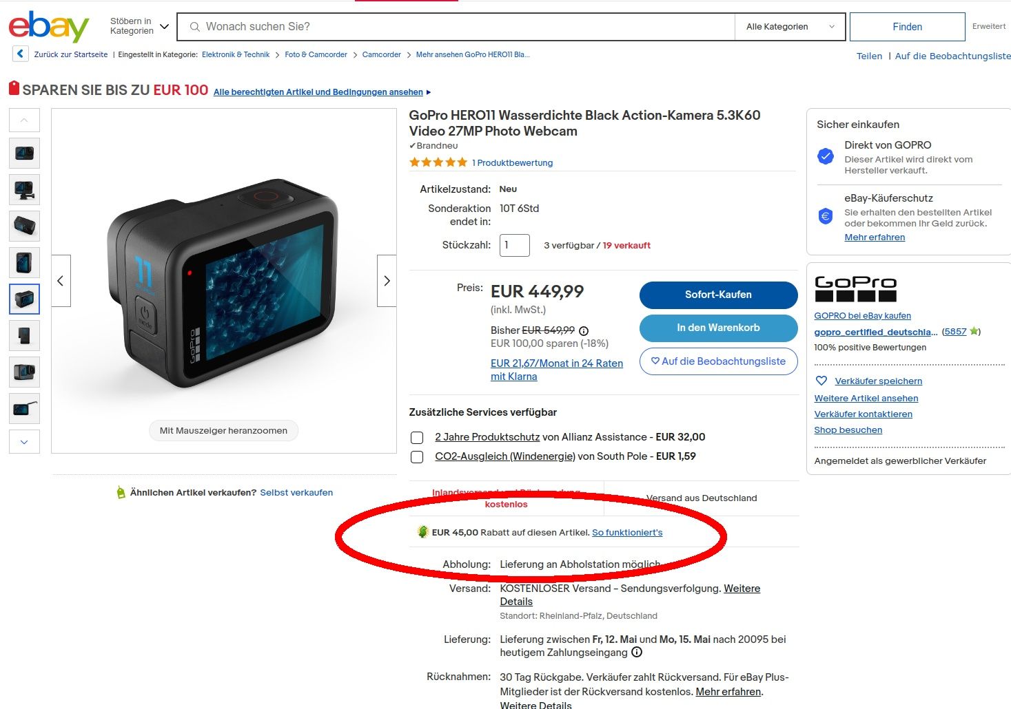Add item via In den Warenkorb
1011x709 pixels.
(718, 328)
